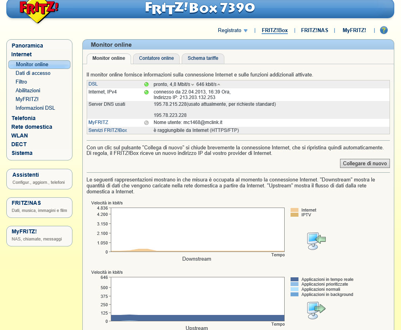The image size is (401, 330).
Task: Open MyFRITZ! under Internet in sidebar
Action: pyautogui.click(x=27, y=99)
